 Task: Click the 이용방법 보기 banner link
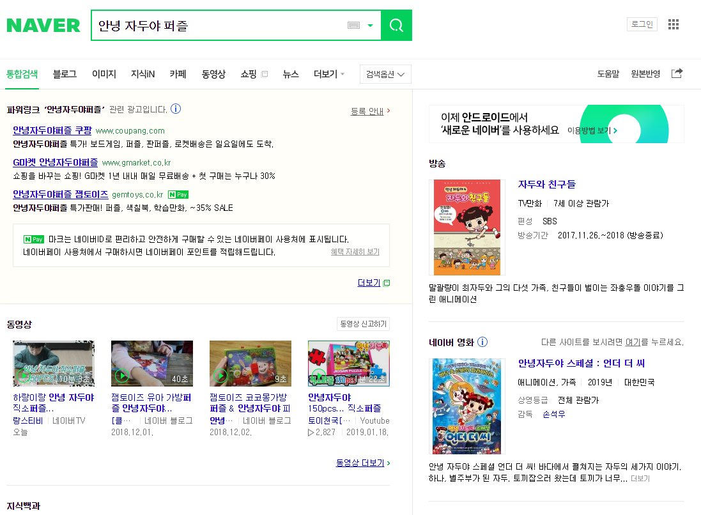[592, 130]
